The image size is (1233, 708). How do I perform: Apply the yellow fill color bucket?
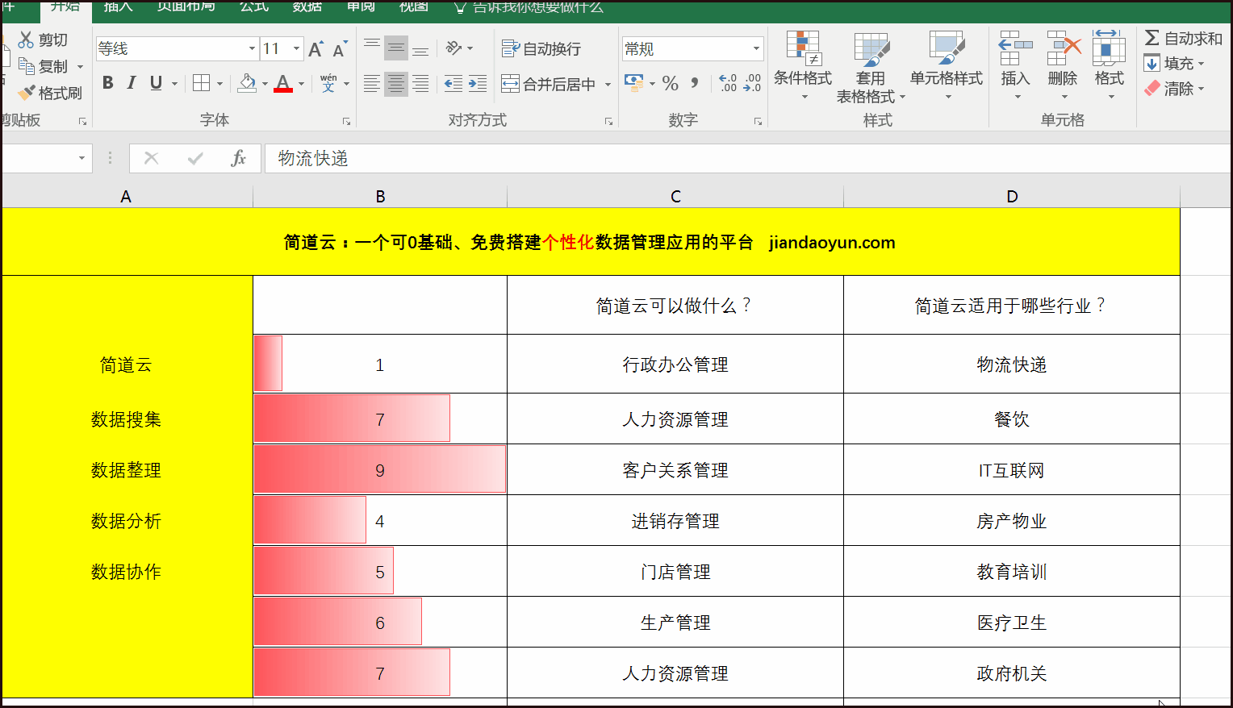[247, 83]
